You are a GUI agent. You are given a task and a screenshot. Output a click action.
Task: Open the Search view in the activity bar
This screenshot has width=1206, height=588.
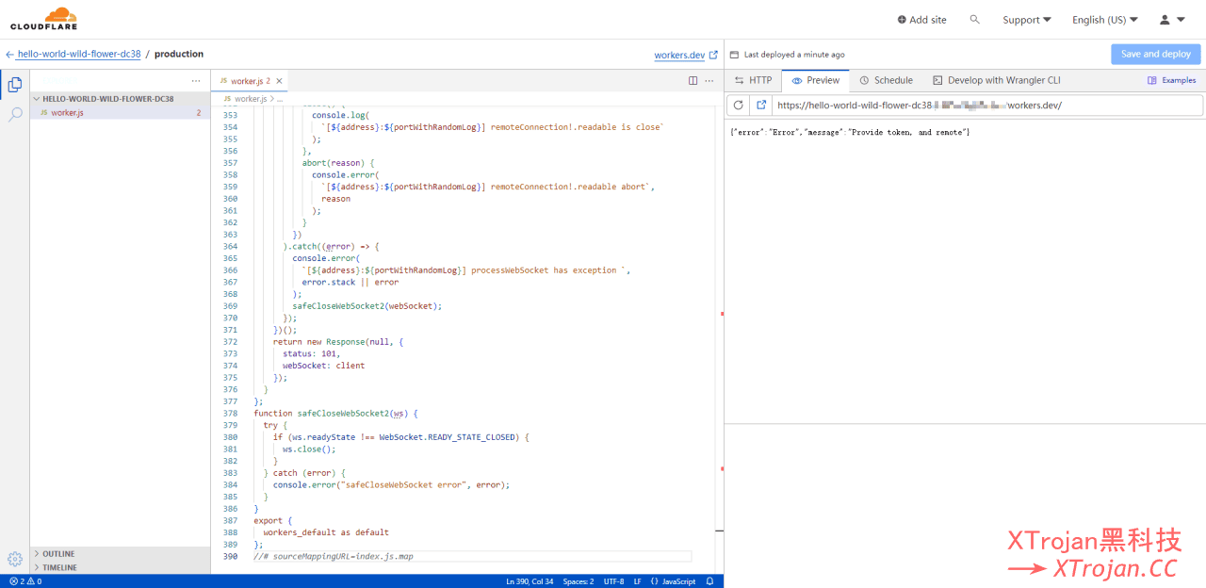(x=15, y=114)
